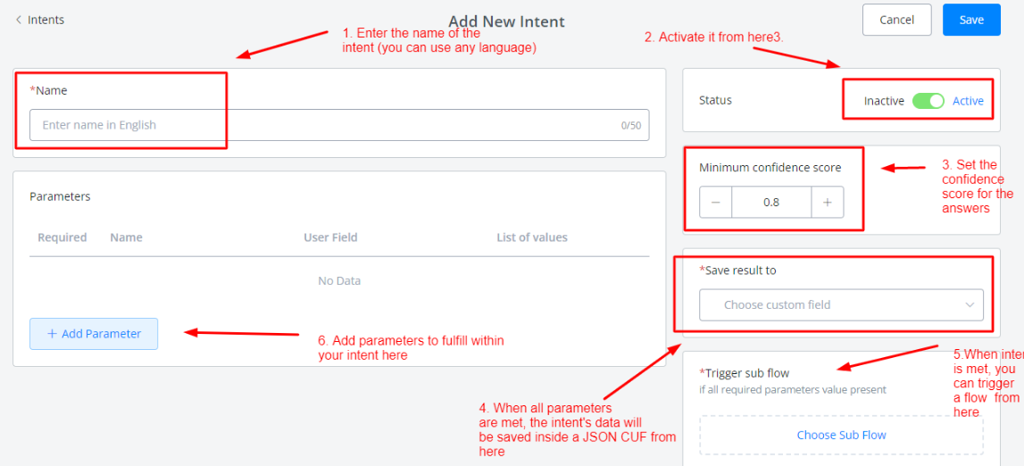Increase confidence score with plus button
Viewport: 1024px width, 466px height.
(827, 203)
